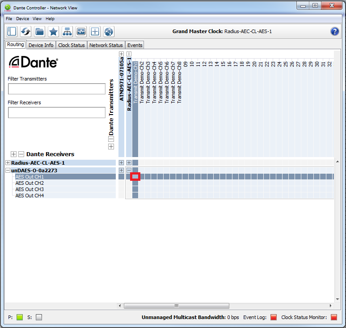Route Transmit Demo-Ch1 to AES Out CH1
This screenshot has height=328, width=346.
[x=135, y=177]
